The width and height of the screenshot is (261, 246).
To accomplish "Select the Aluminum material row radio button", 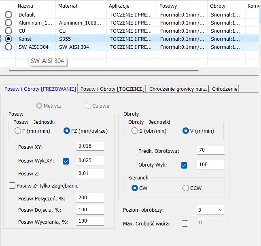I will [x=8, y=23].
